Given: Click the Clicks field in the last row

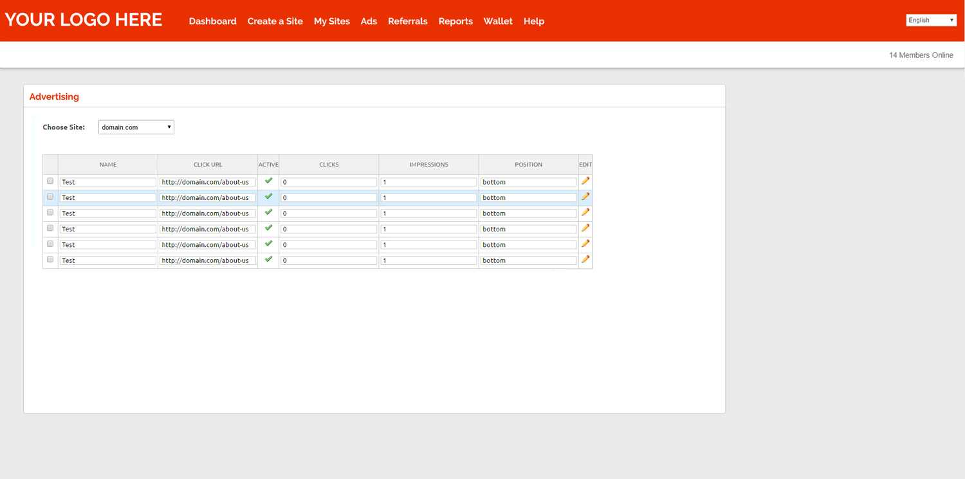Looking at the screenshot, I should coord(329,260).
